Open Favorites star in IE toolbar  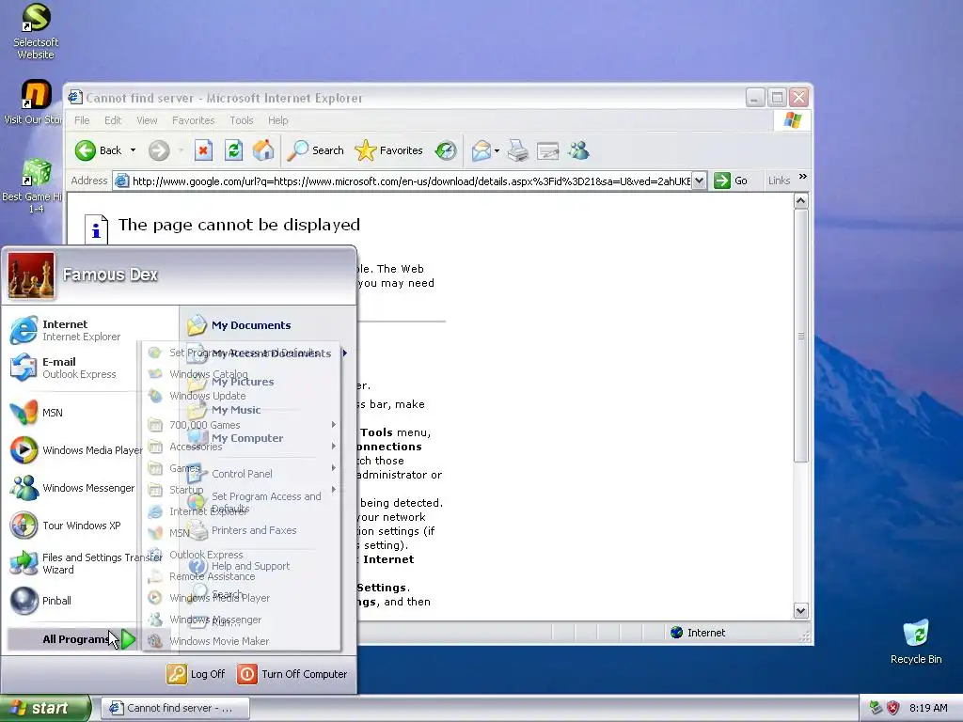click(388, 150)
